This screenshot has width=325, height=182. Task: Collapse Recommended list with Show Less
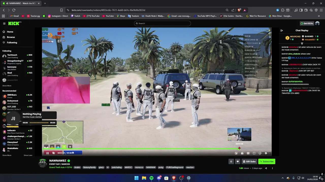28,155
